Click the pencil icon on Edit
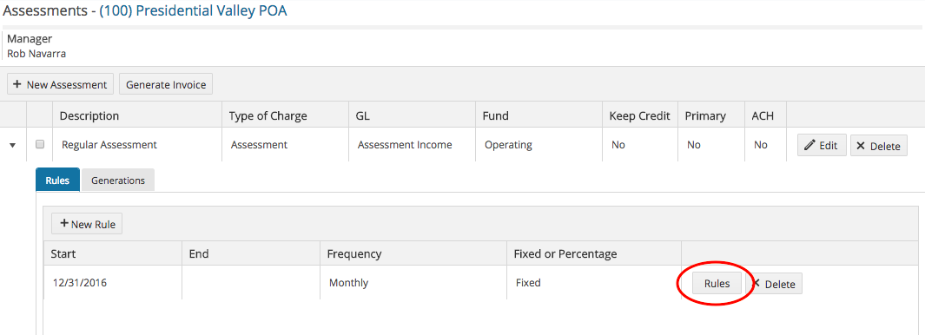The width and height of the screenshot is (925, 335). point(810,144)
